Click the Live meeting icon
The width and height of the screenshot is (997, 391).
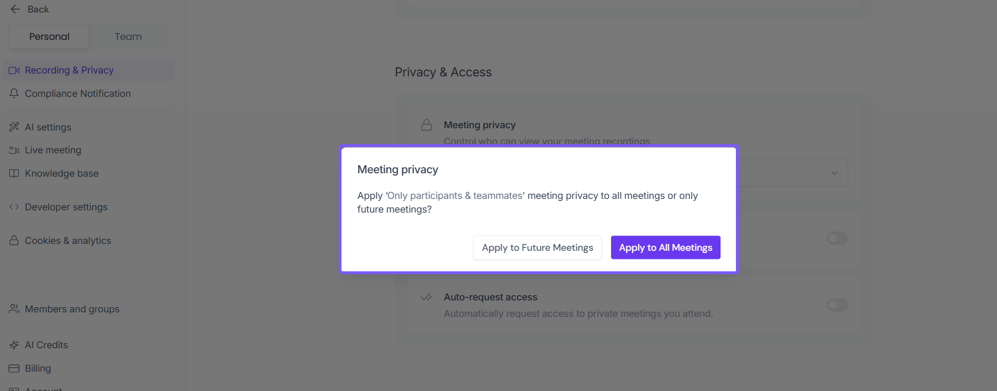(x=14, y=150)
